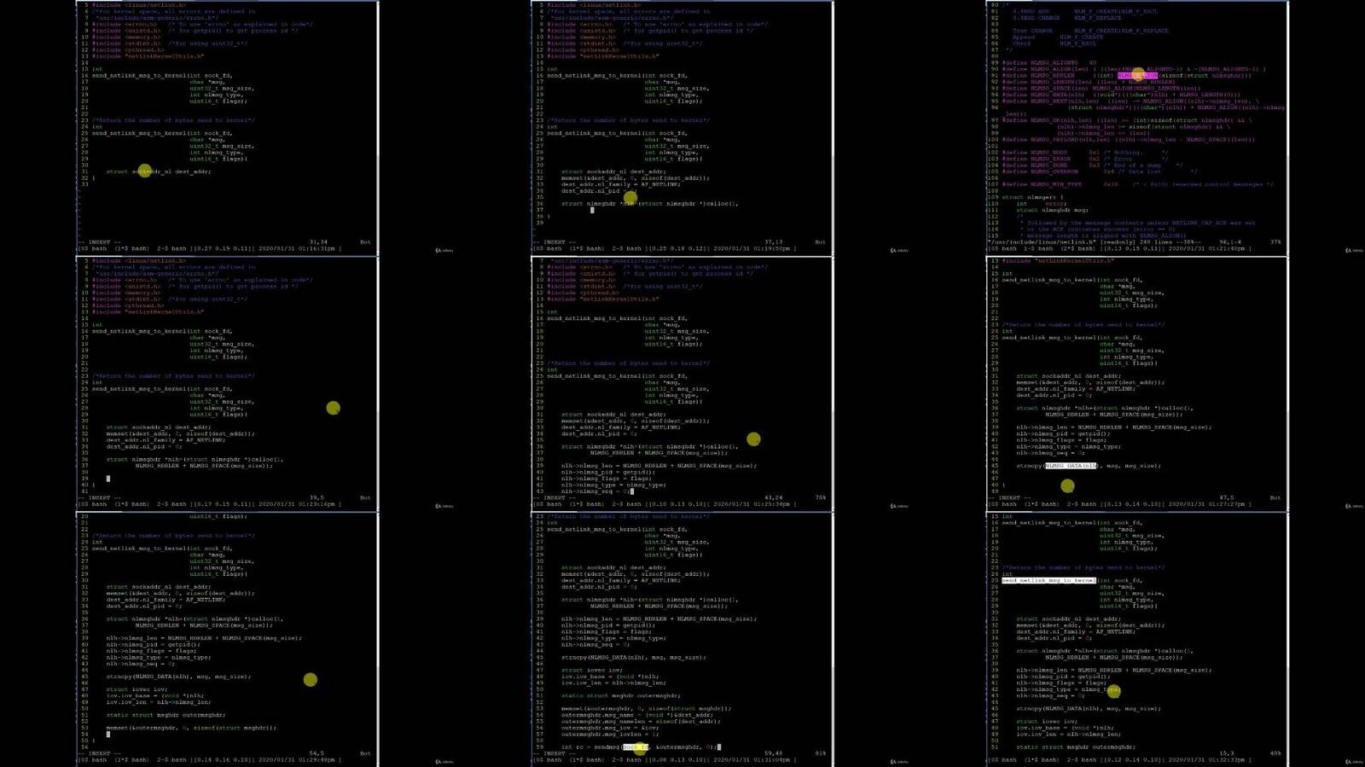Click load averages "[0.27 0.19 0.11]"
Viewport: 1365px width, 767px height.
tap(223, 249)
